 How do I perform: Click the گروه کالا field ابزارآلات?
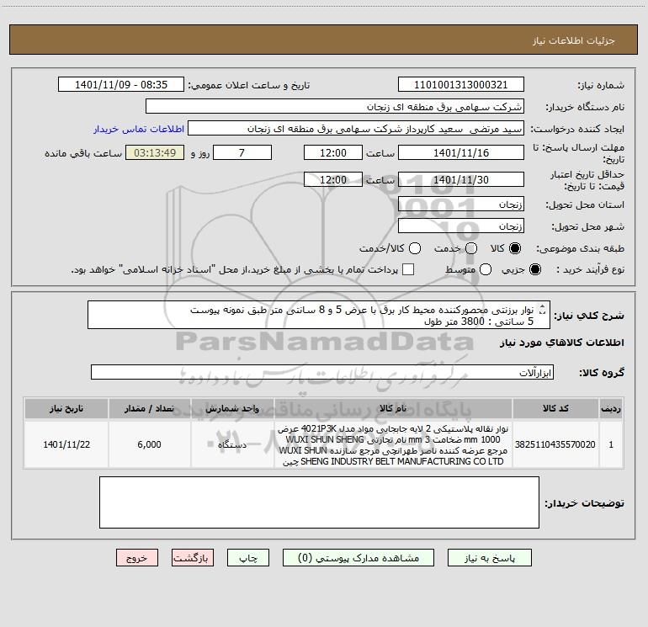tap(322, 372)
